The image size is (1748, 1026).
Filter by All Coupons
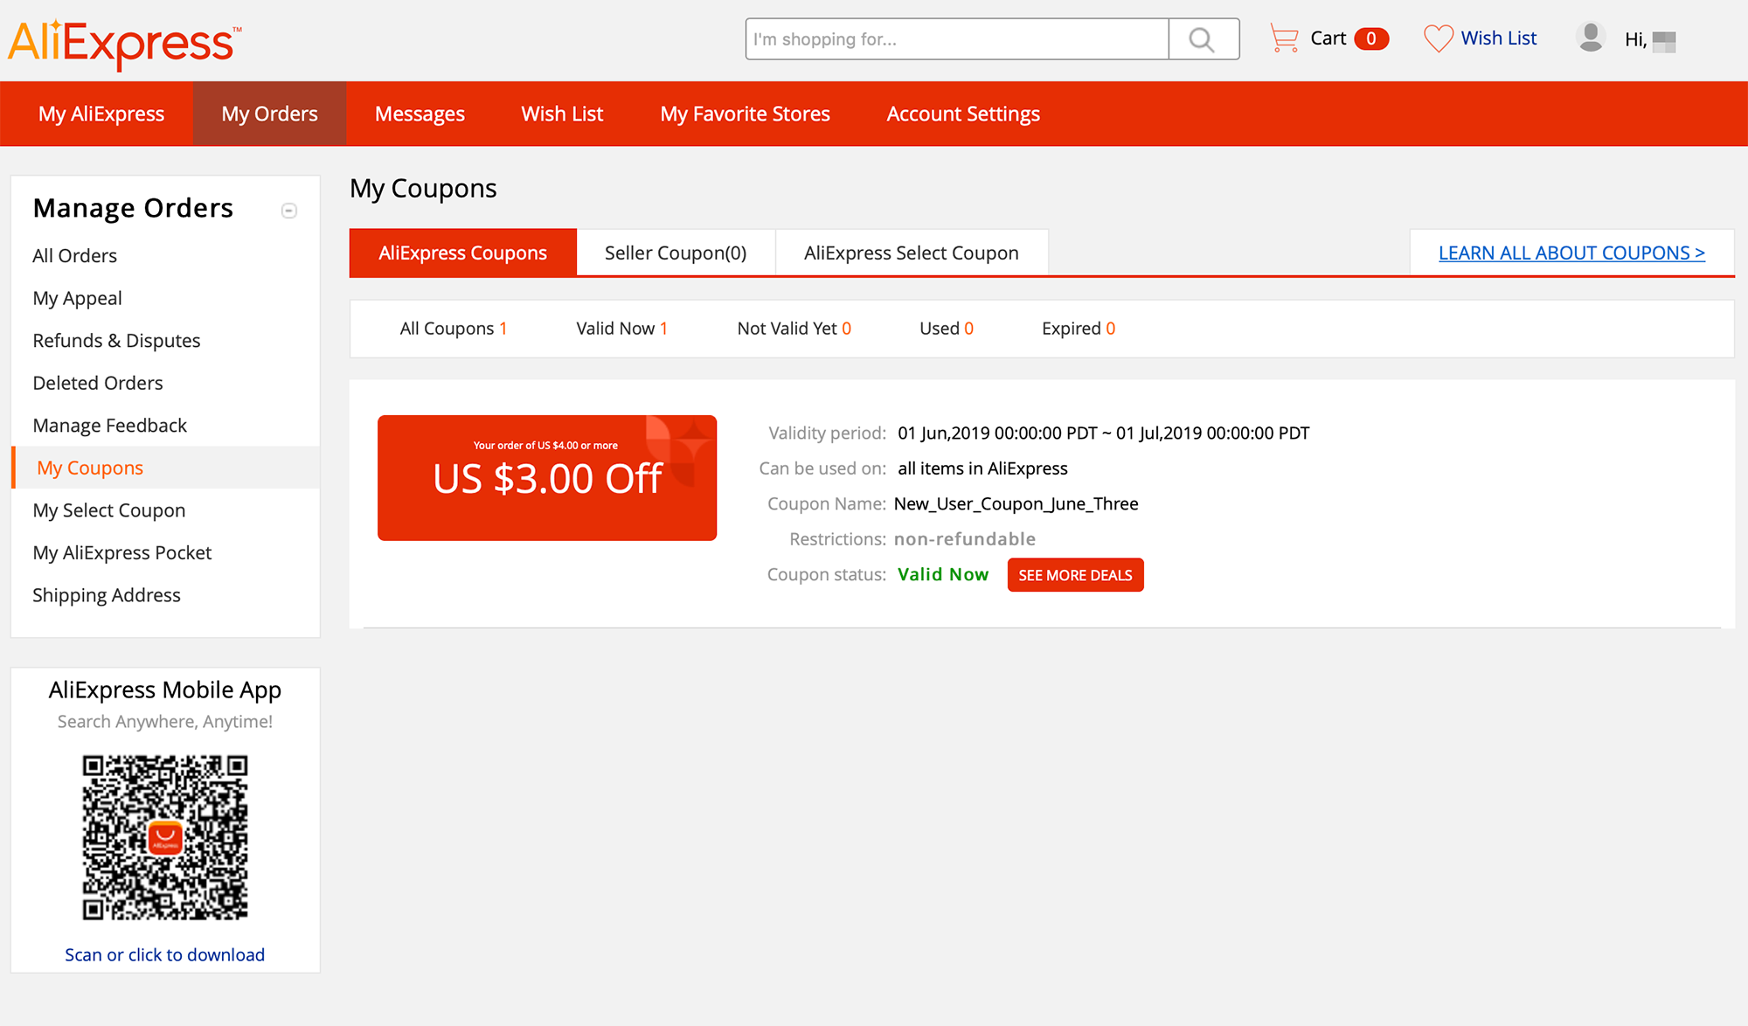click(x=453, y=329)
